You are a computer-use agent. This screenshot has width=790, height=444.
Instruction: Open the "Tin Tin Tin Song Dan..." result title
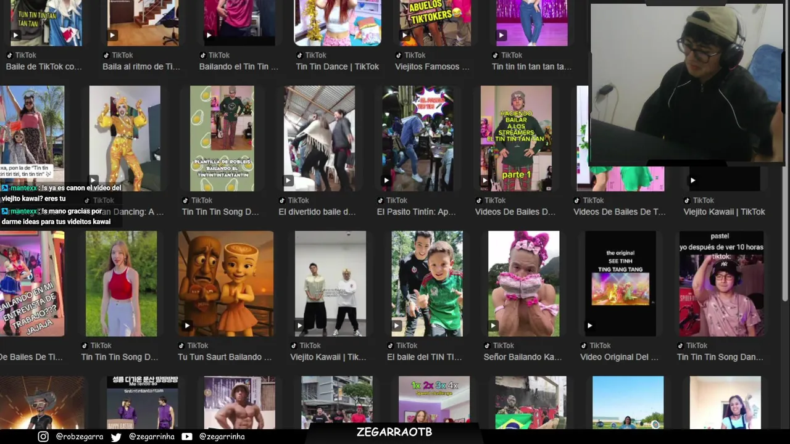pyautogui.click(x=720, y=357)
